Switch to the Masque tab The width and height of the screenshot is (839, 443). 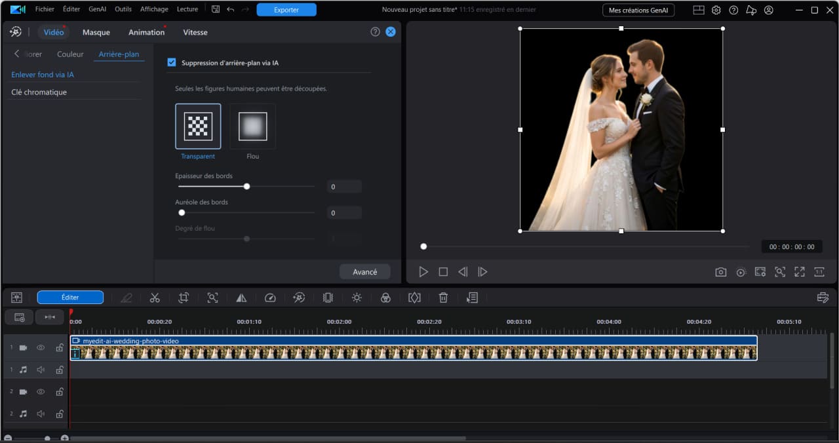96,32
